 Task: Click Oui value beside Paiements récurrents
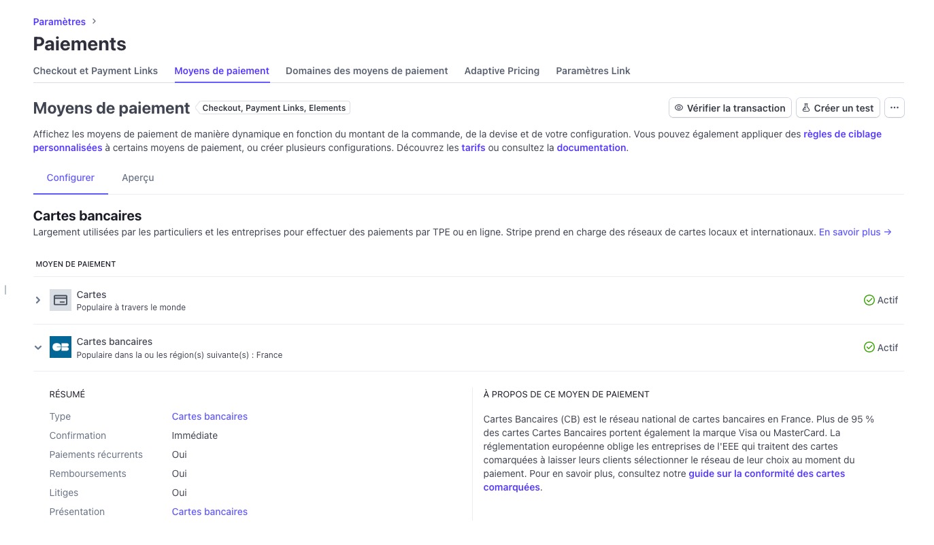180,455
